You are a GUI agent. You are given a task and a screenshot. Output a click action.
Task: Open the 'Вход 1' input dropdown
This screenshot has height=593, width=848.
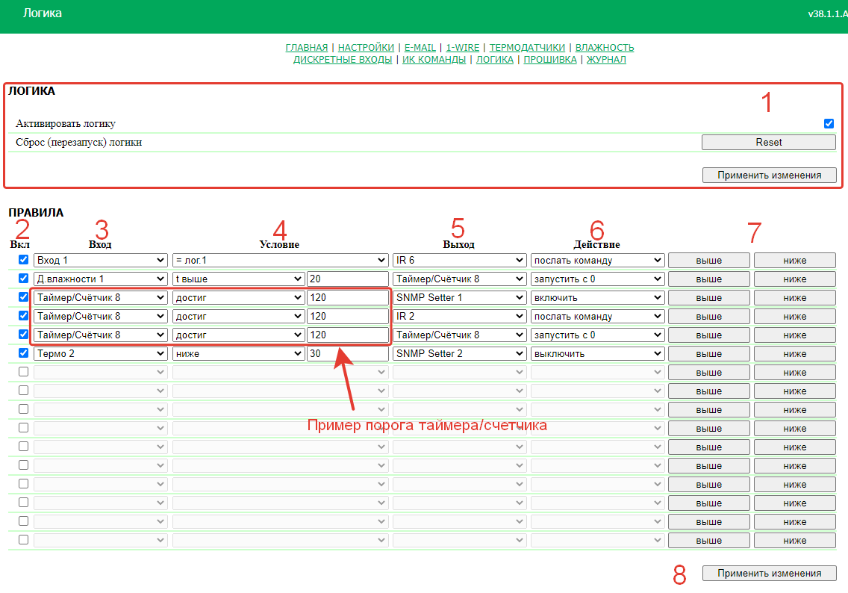tap(100, 260)
